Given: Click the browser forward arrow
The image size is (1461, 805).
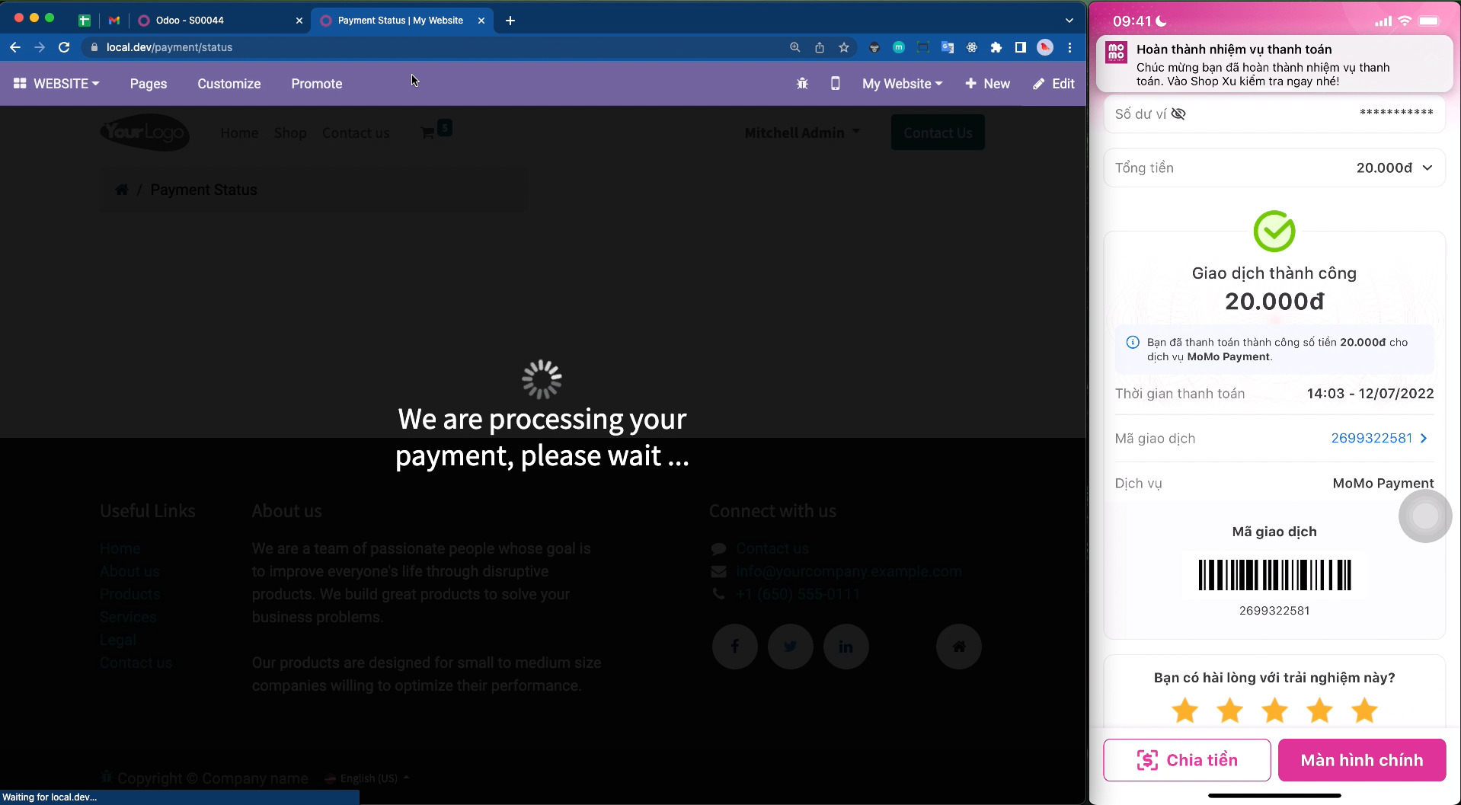Looking at the screenshot, I should (x=40, y=47).
